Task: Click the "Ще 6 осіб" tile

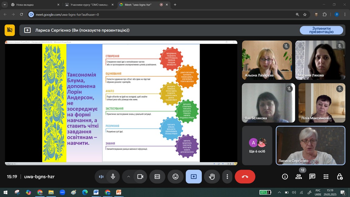Action: tap(257, 146)
